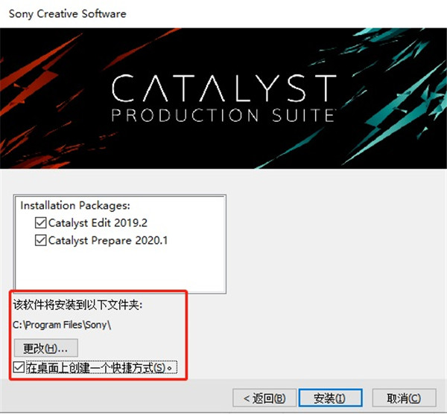Select the install path text C:\Program Files\Sony\
Screen dimensions: 447x414
coord(62,325)
